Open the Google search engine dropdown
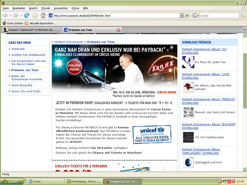247x185 pixels. point(196,15)
